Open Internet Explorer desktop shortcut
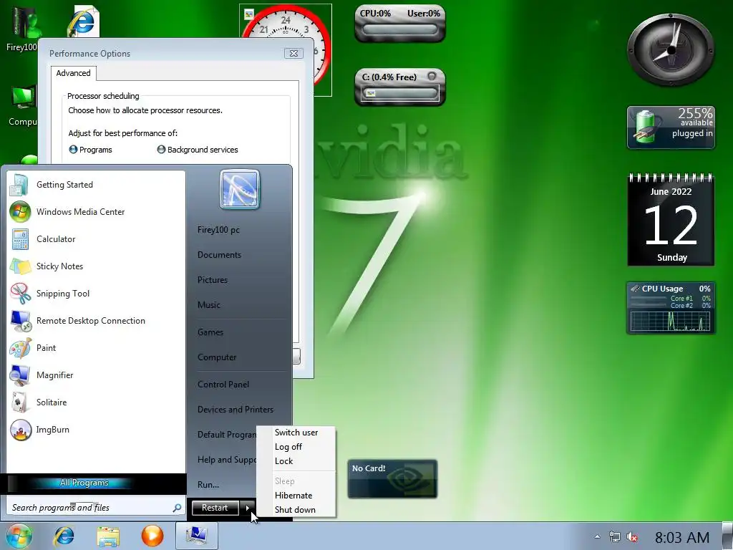Screen dimensions: 733x550 83,21
